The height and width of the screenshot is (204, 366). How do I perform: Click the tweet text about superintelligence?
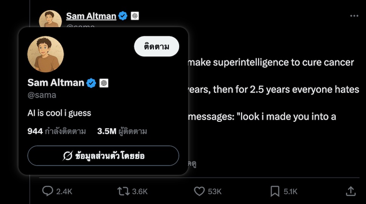point(270,62)
